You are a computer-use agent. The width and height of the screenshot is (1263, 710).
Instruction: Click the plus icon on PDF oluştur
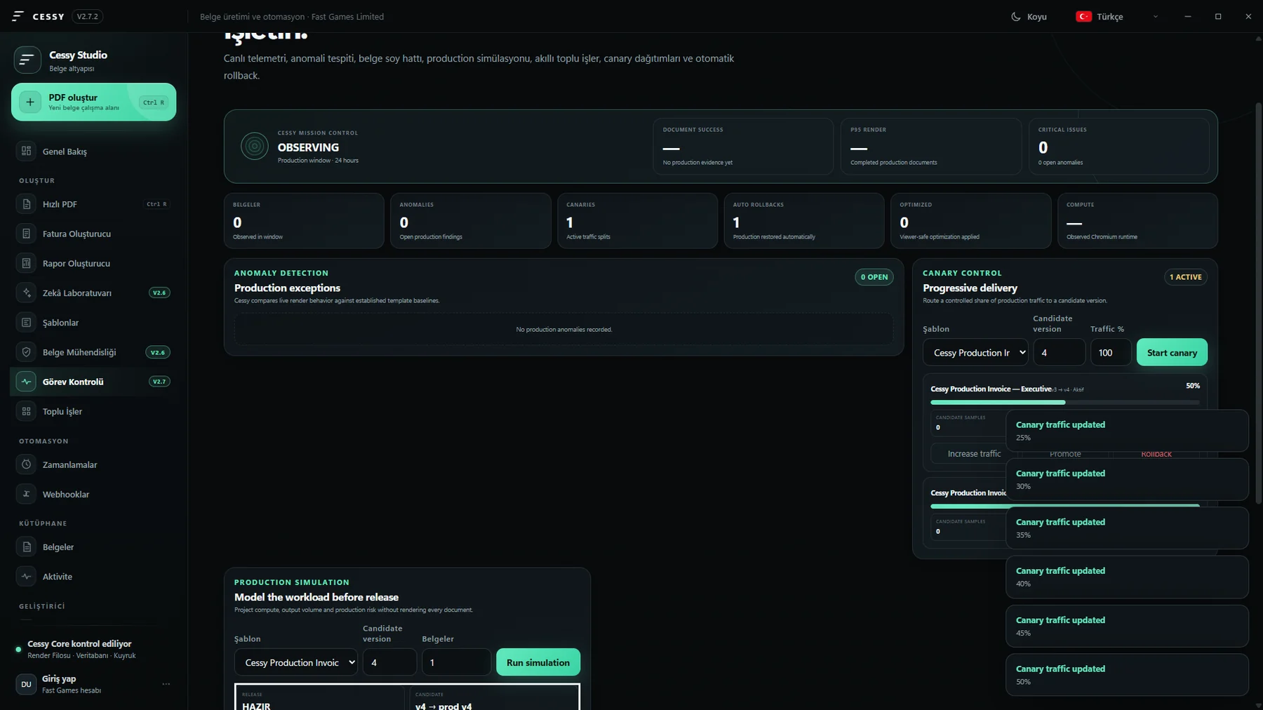[x=29, y=102]
